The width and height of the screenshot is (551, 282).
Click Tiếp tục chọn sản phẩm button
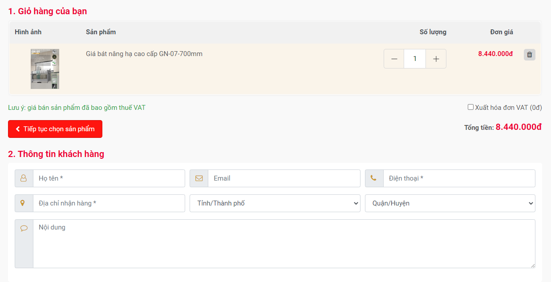(55, 129)
